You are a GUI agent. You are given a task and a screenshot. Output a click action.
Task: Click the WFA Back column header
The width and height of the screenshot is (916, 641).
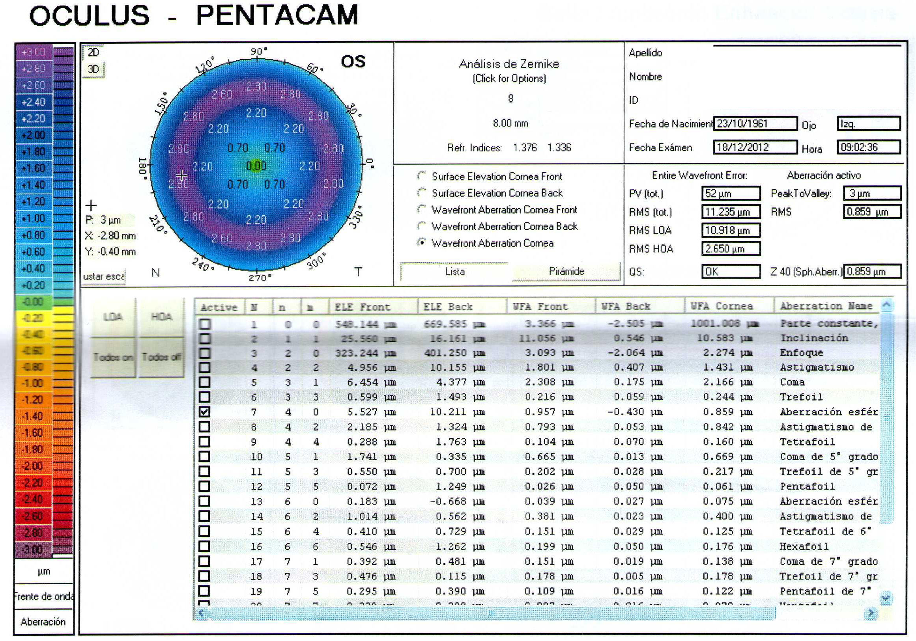[x=640, y=307]
